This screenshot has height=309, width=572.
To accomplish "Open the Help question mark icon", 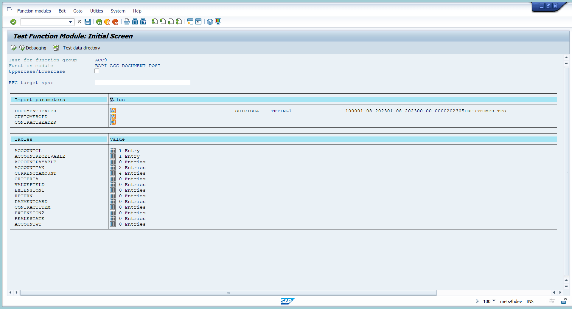I will click(210, 21).
